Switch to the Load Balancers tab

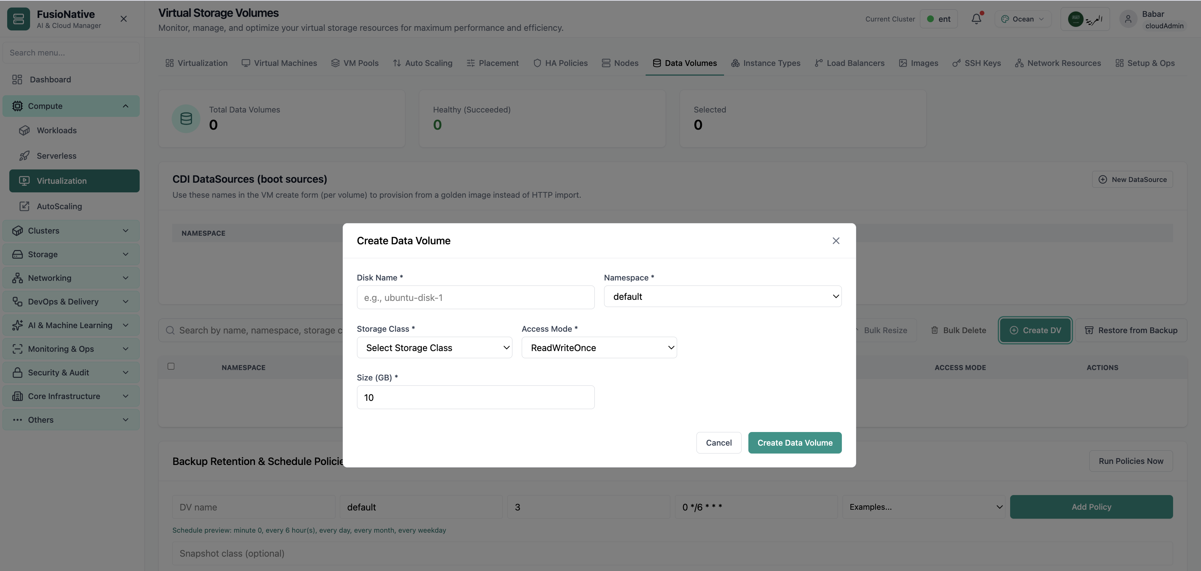849,63
